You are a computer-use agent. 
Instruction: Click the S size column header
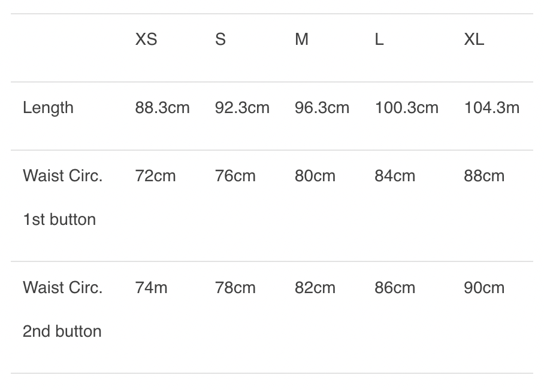[220, 39]
